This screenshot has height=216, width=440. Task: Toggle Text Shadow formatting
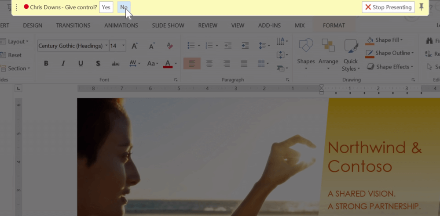pos(98,64)
